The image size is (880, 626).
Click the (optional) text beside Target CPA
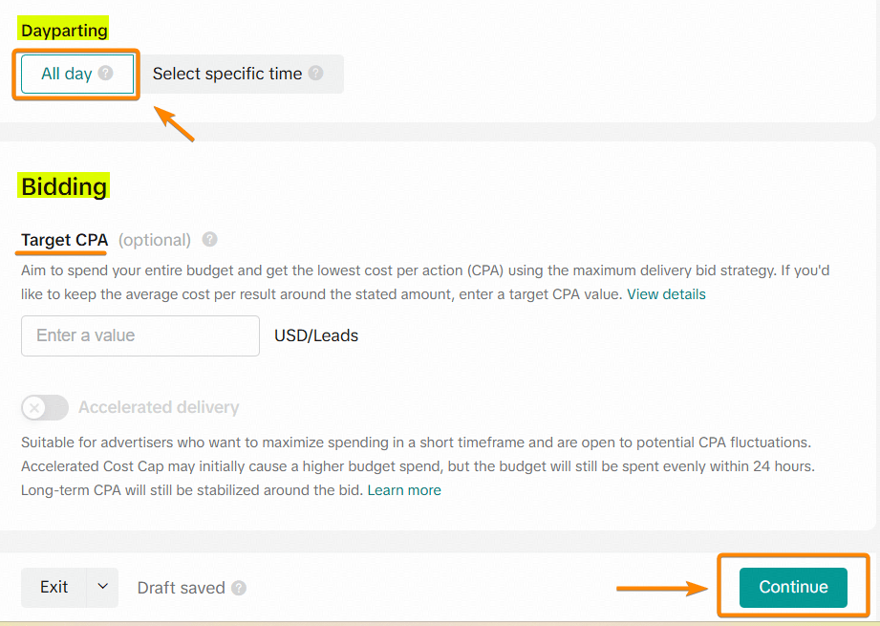155,240
